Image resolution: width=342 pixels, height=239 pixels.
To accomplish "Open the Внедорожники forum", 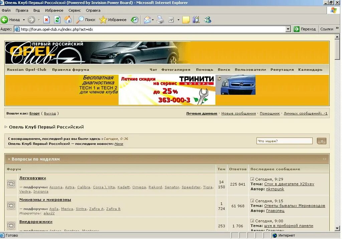I will 36,222.
